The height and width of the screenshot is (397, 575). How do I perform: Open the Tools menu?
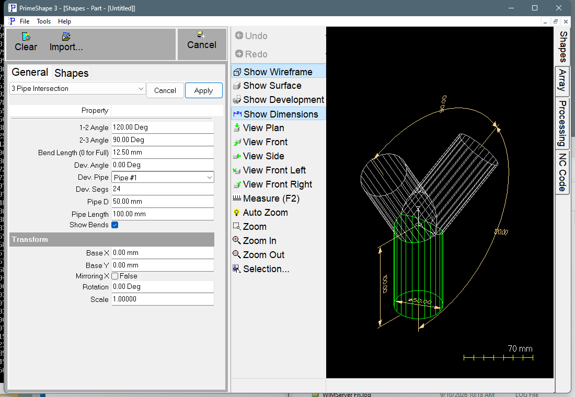click(x=43, y=21)
